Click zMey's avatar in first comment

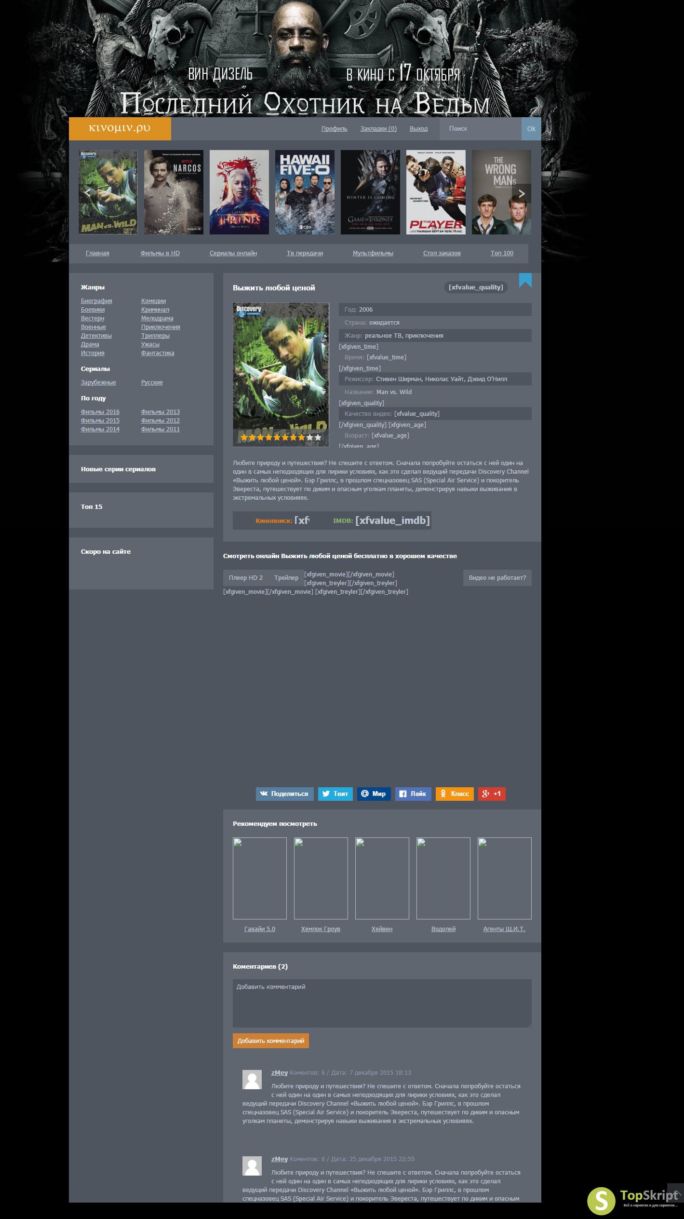252,1079
